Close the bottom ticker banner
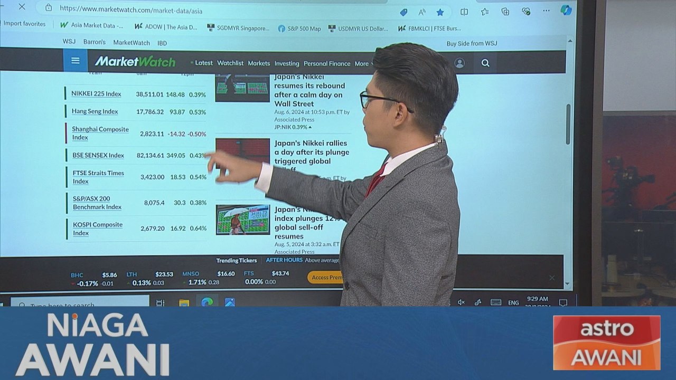The image size is (676, 380). 552,278
